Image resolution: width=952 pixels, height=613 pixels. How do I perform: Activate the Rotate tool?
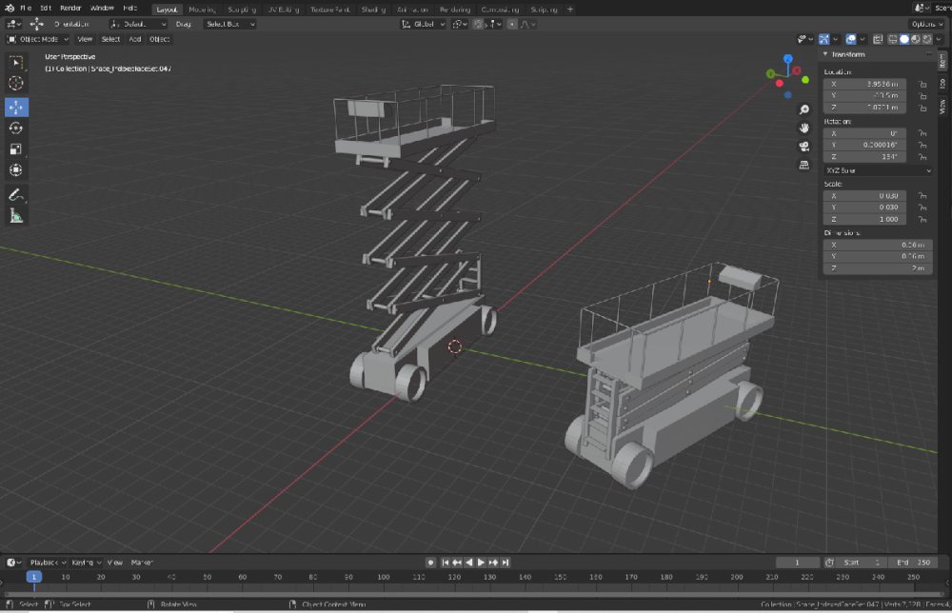click(x=16, y=128)
